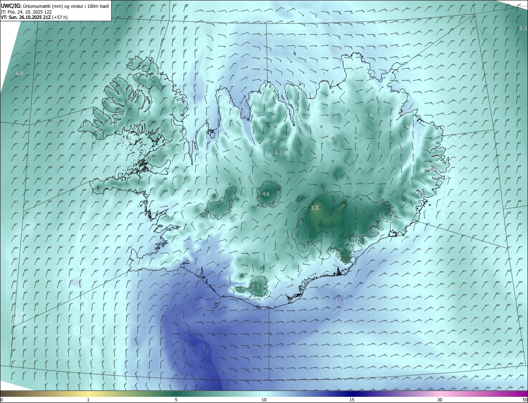528x403 pixels.
Task: Click the 4.6 value on the Hofsjökull glacier
Action: pyautogui.click(x=266, y=194)
